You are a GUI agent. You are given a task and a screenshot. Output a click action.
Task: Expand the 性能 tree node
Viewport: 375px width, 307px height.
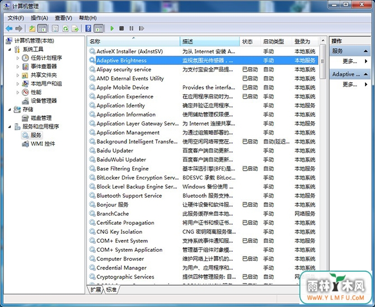[18, 92]
